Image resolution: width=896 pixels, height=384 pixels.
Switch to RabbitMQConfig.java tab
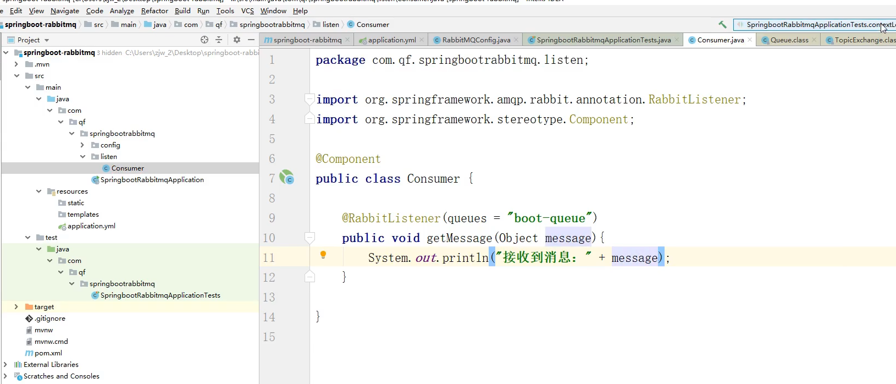pyautogui.click(x=476, y=40)
